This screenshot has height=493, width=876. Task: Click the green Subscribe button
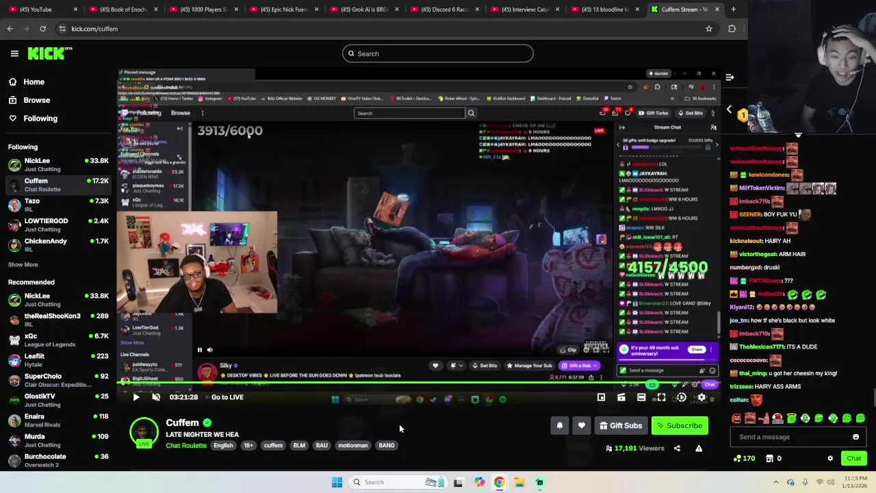click(x=680, y=425)
